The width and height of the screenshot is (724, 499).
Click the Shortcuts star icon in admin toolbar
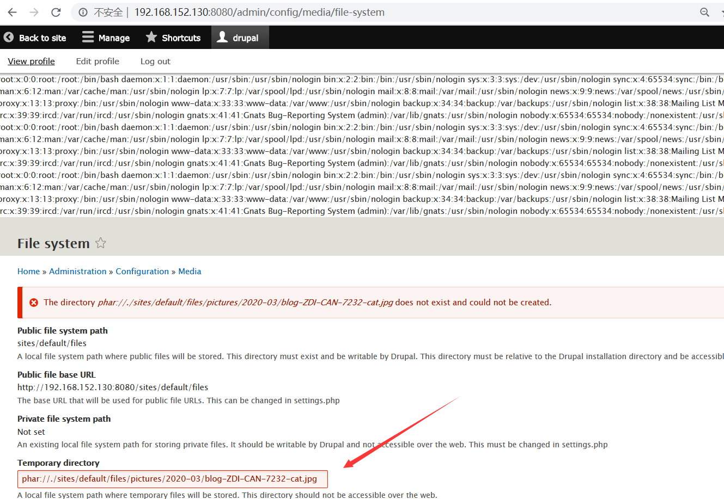[150, 37]
